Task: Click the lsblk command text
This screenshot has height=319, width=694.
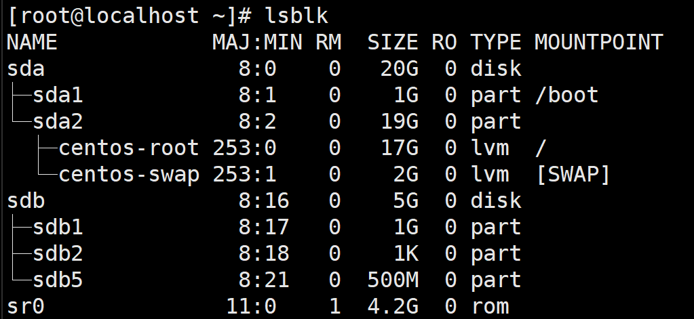Action: (296, 16)
